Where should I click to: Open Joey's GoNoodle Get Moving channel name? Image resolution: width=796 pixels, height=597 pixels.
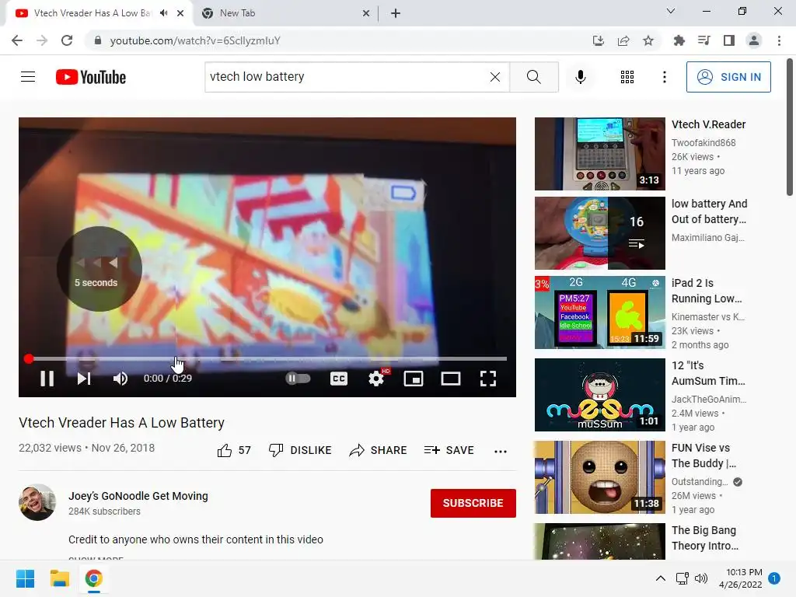coord(138,496)
